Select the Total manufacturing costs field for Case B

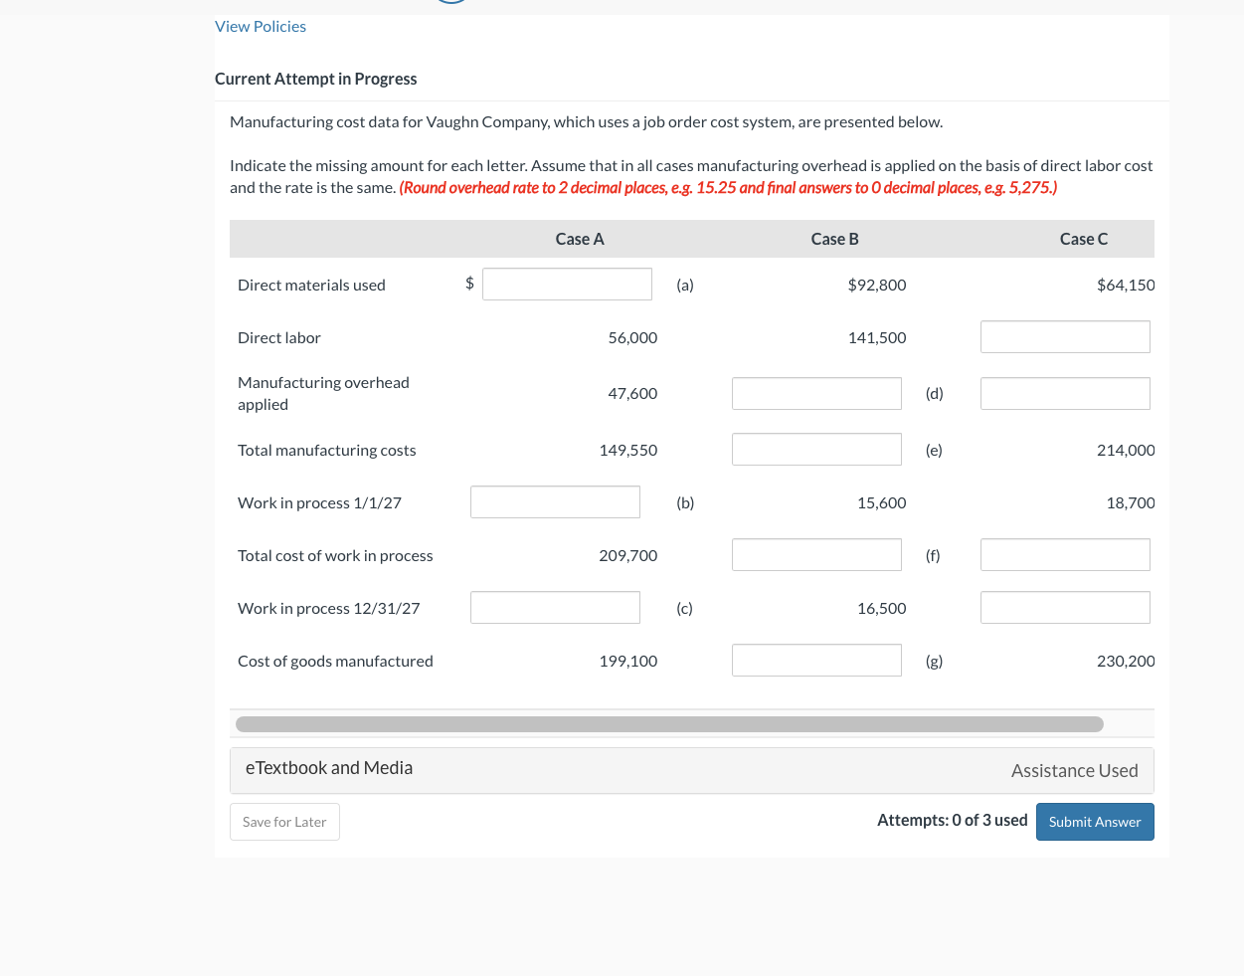[x=816, y=449]
